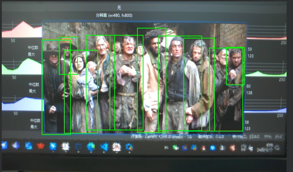Click the red channel histogram on the left
The width and height of the screenshot is (293, 172).
click(22, 30)
